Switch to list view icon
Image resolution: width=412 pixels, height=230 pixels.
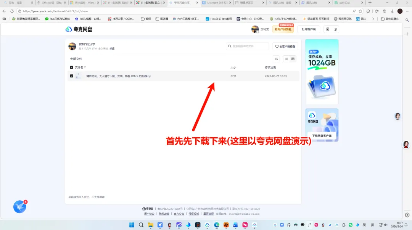(x=286, y=59)
